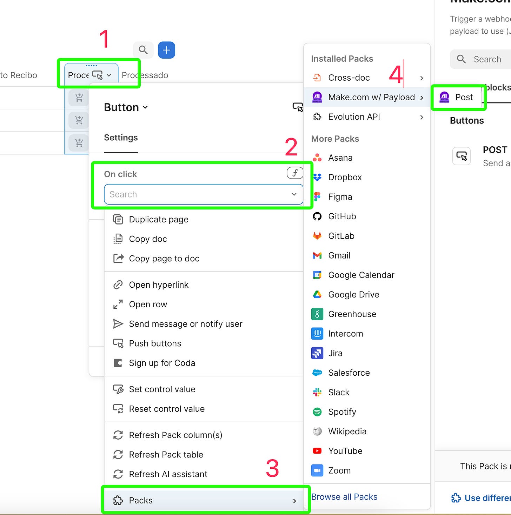Click the button icon beside the Button title
The height and width of the screenshot is (515, 511).
coord(298,107)
